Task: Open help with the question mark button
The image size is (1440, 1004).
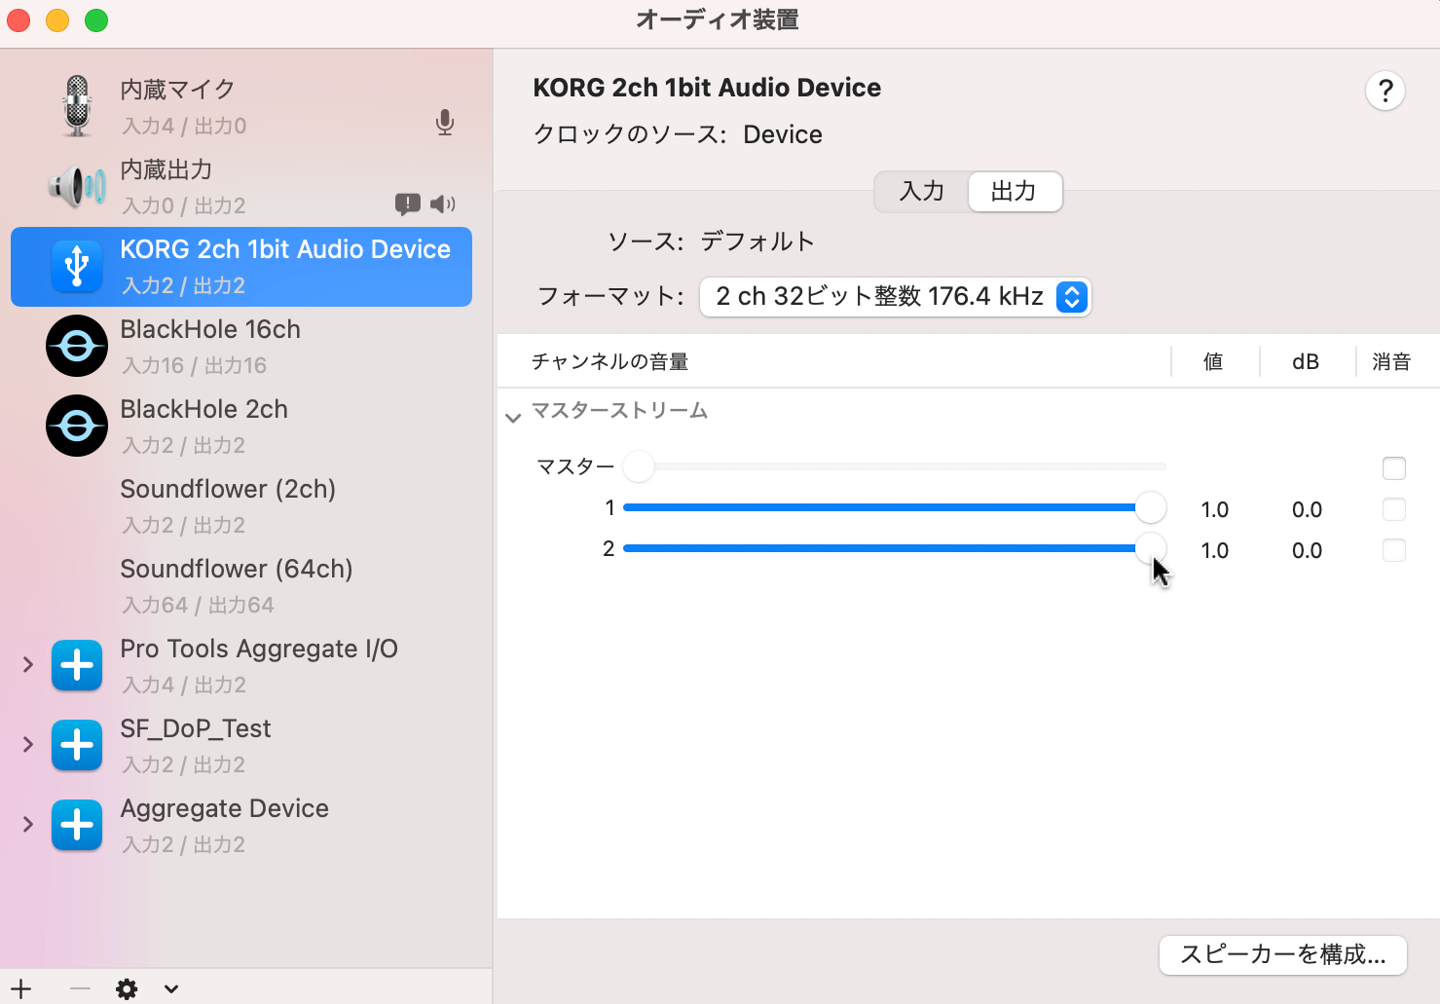Action: tap(1385, 92)
